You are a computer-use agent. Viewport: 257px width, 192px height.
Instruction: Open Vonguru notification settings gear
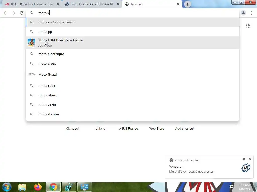(244, 159)
